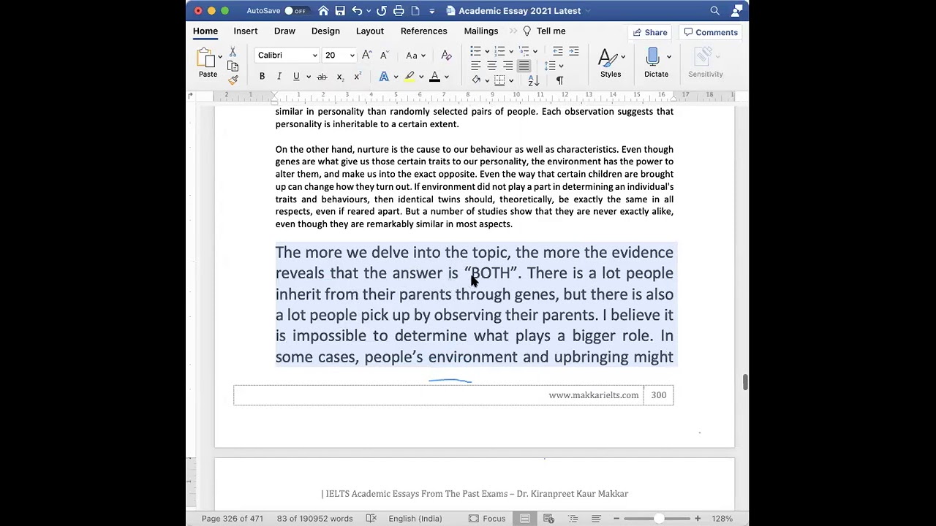Undo the last action
The height and width of the screenshot is (526, 936).
pos(357,10)
